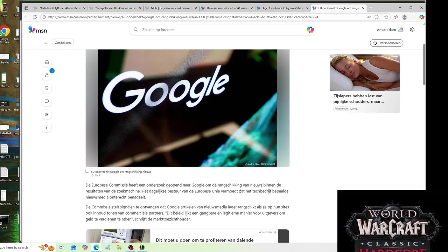448x252 pixels.
Task: Open Task View on the taskbar
Action: click(62, 247)
